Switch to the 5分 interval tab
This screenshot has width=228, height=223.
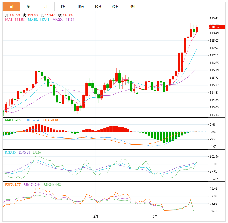[63, 6]
